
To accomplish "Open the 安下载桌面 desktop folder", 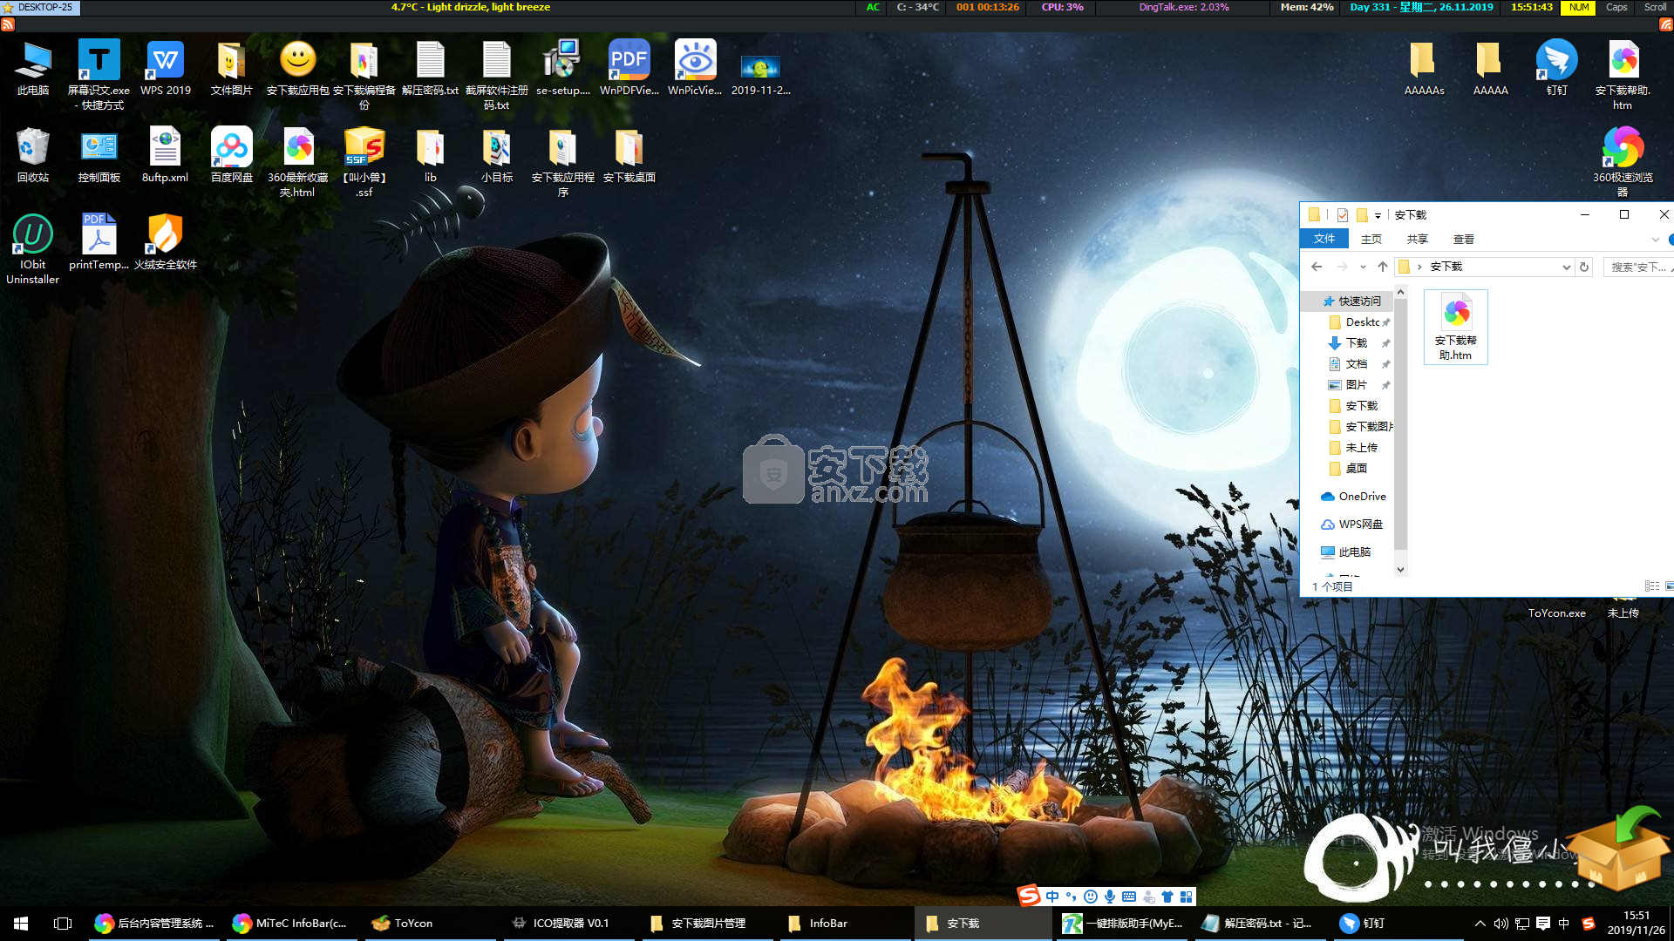I will point(629,155).
